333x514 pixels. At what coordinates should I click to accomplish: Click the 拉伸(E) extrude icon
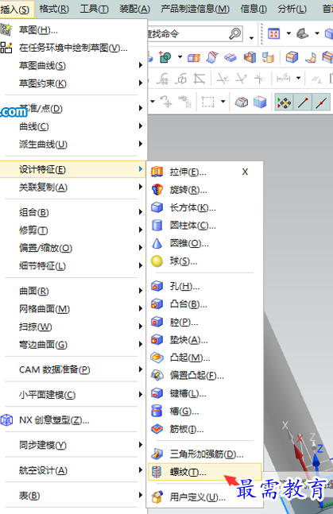[x=157, y=172]
